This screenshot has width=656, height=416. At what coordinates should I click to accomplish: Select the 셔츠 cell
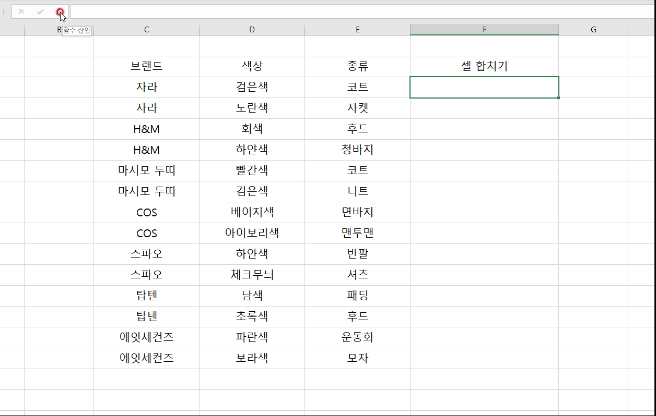[x=358, y=275]
